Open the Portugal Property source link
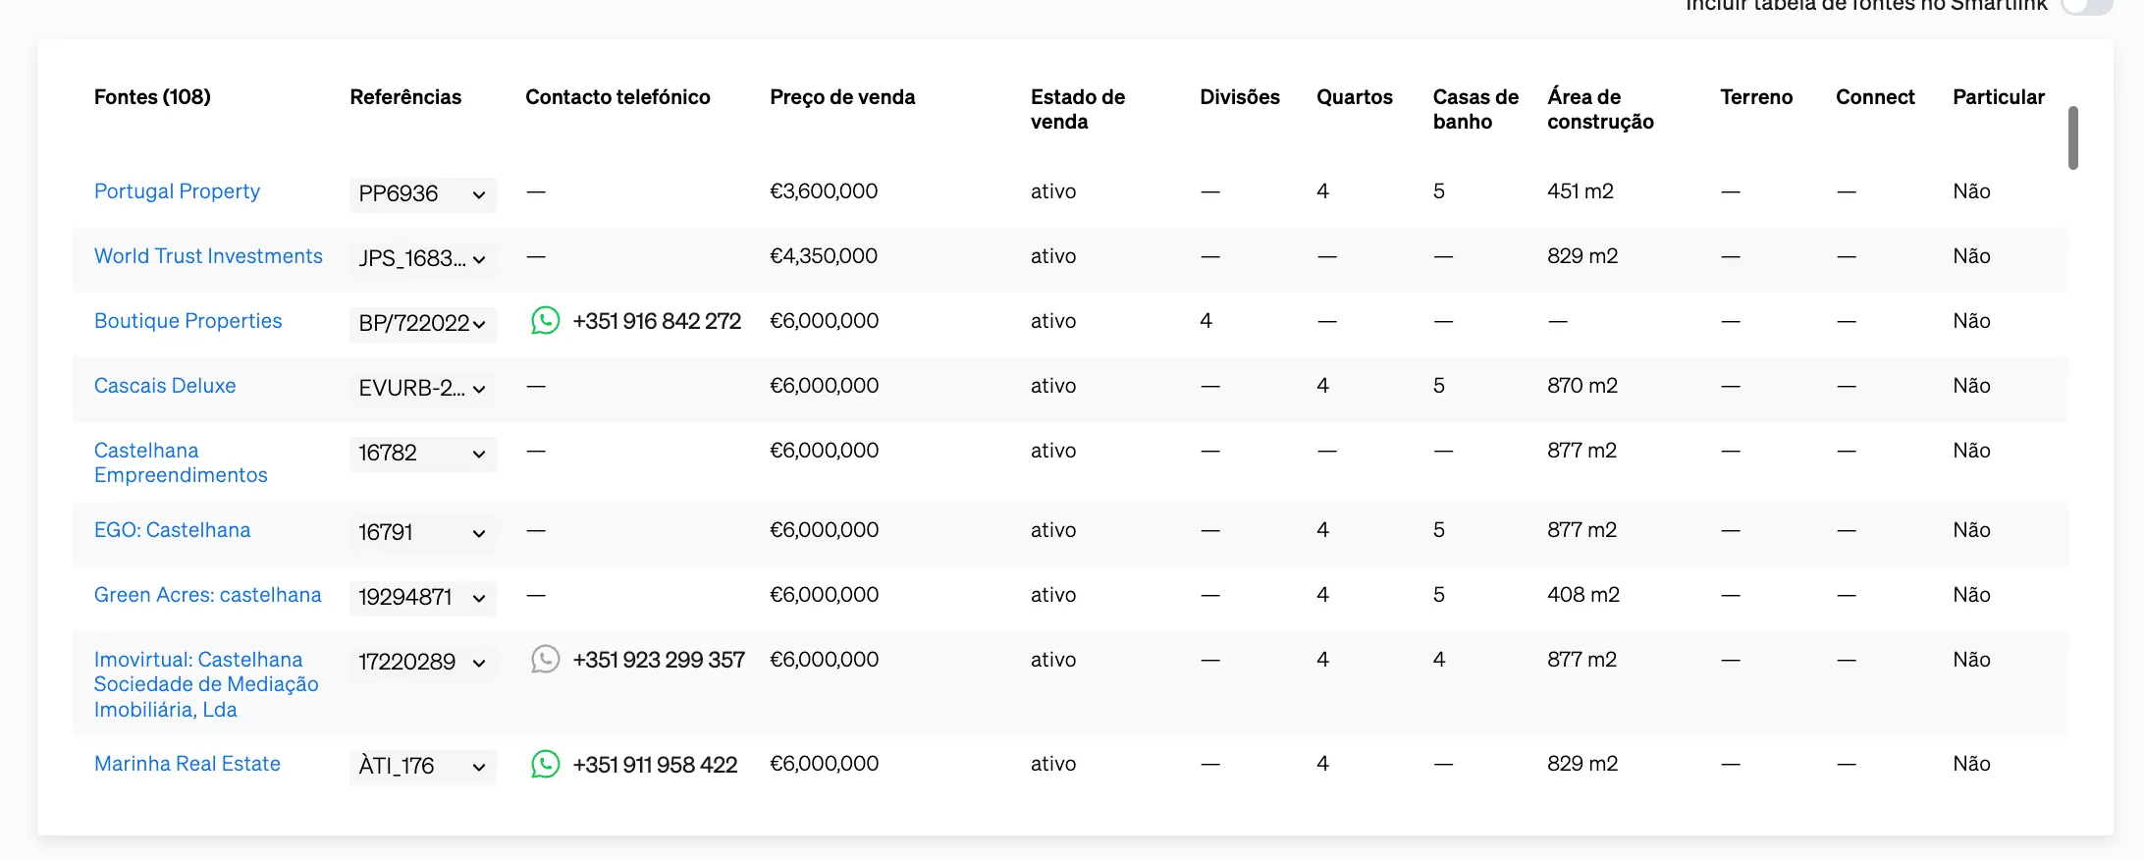2144x860 pixels. (177, 191)
